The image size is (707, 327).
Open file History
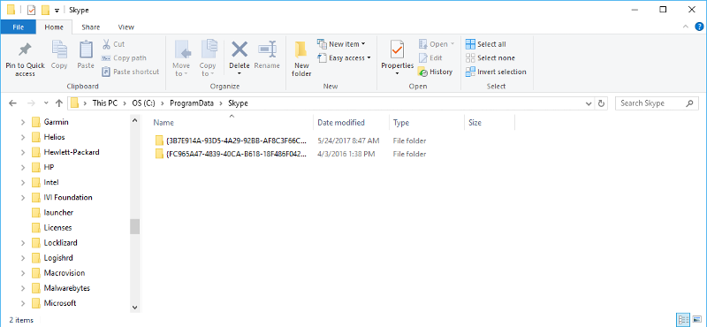pyautogui.click(x=435, y=72)
